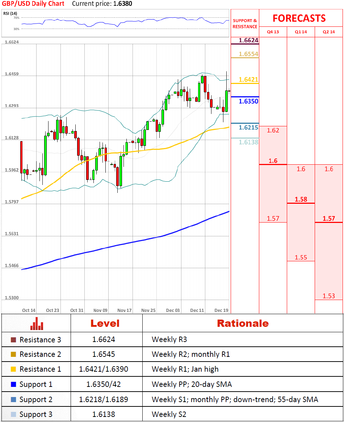344x422 pixels.
Task: Click the 1.5797 price axis label
Action: [x=12, y=202]
